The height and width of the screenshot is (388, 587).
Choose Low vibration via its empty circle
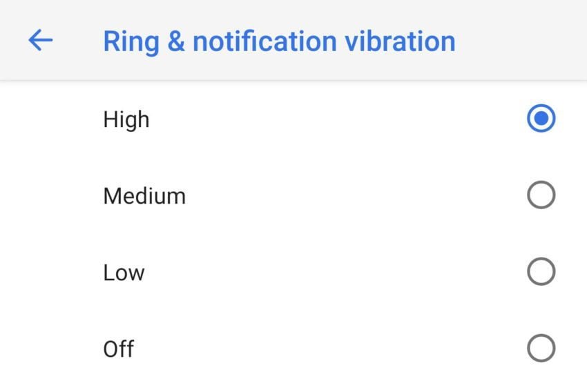[x=541, y=272]
